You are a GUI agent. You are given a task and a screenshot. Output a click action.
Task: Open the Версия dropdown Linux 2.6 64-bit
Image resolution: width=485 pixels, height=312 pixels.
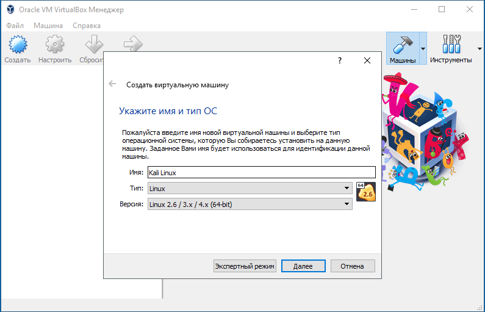click(x=250, y=204)
